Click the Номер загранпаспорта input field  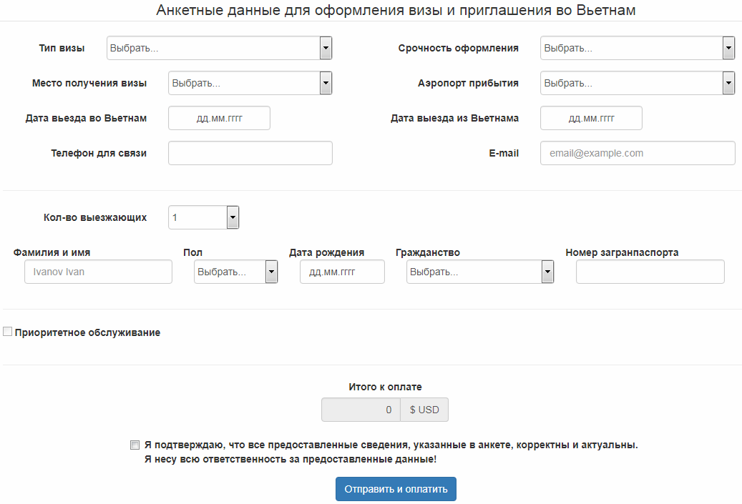tap(650, 272)
